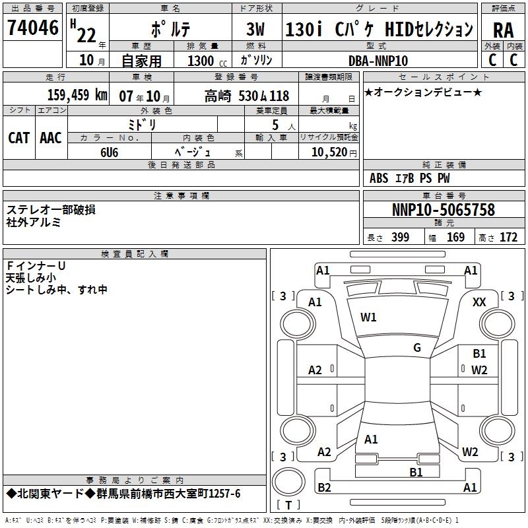This screenshot has width=528, height=528.
Task: Click lot number 74046
Action: [x=33, y=27]
